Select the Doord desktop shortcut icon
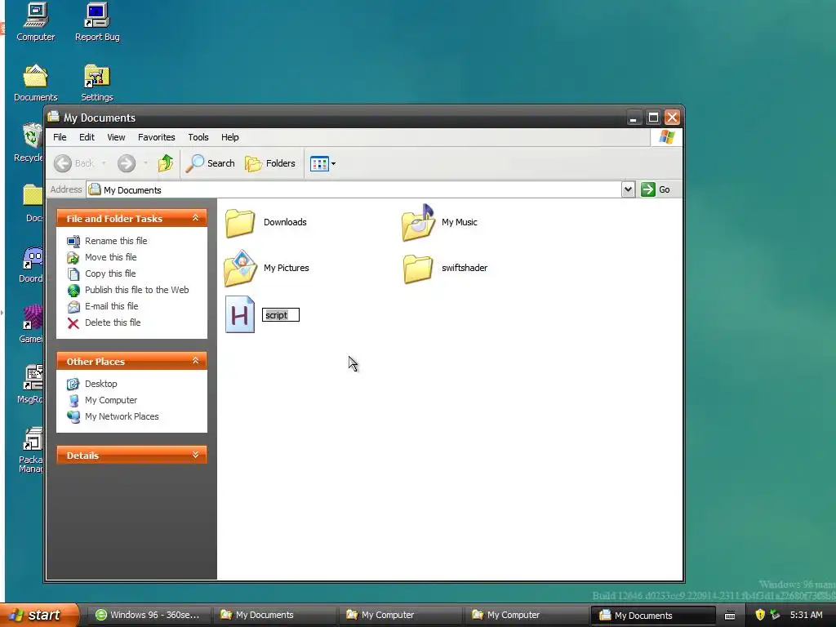The image size is (836, 627). (x=32, y=265)
